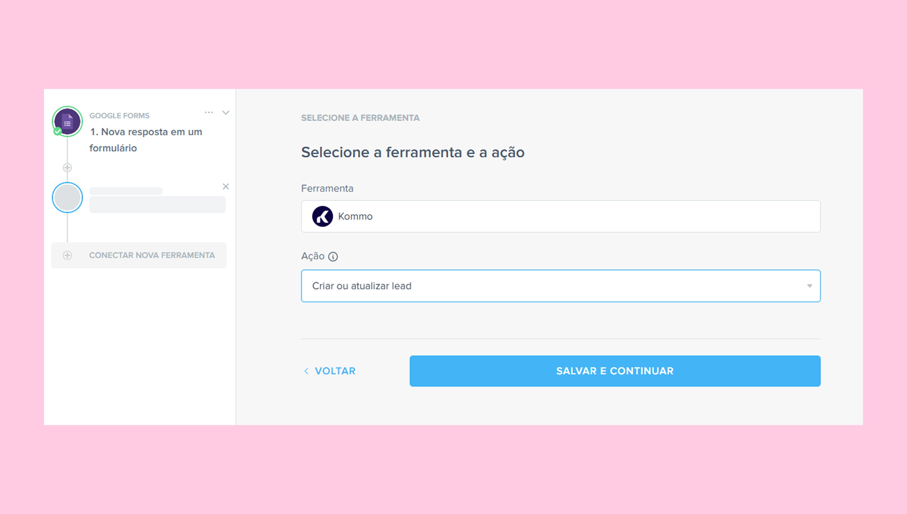Select the Criar ou atualizar lead combo box
The image size is (907, 514).
[561, 286]
